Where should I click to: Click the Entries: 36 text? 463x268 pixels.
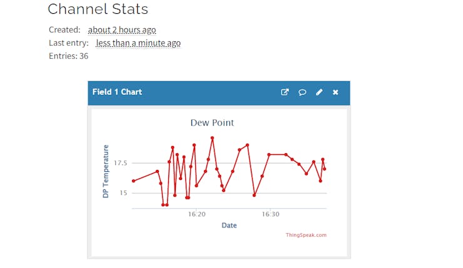tap(69, 56)
